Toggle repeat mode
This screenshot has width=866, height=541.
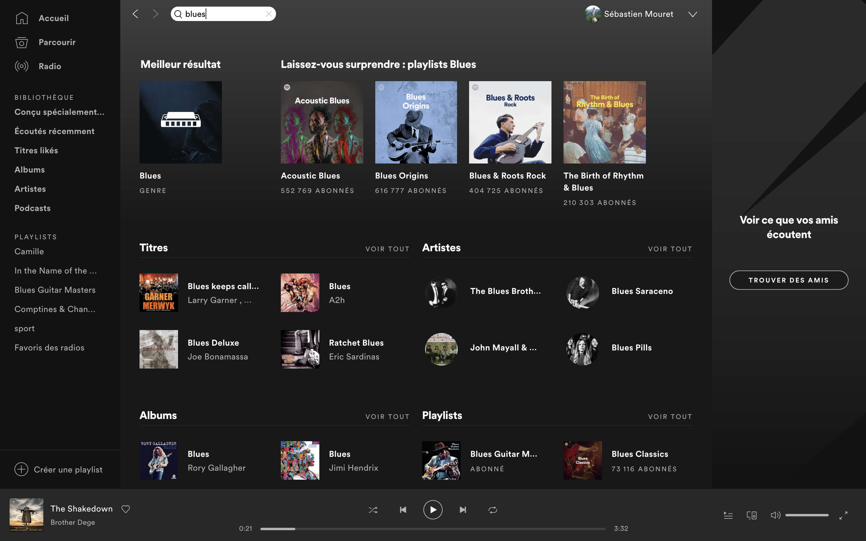point(493,510)
